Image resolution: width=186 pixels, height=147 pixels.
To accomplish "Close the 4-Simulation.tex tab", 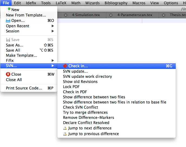I will click(66, 15).
